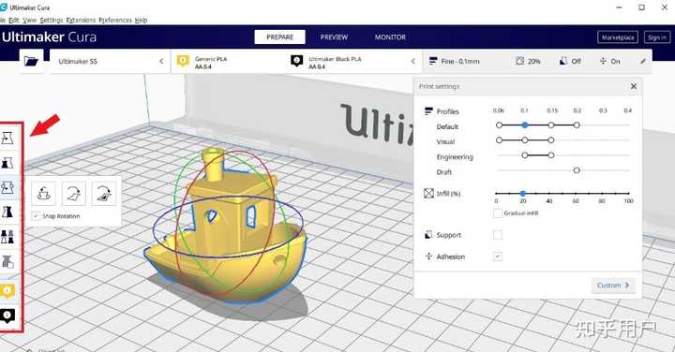Viewport: 675px width, 352px height.
Task: Open the Extensions menu
Action: (81, 21)
